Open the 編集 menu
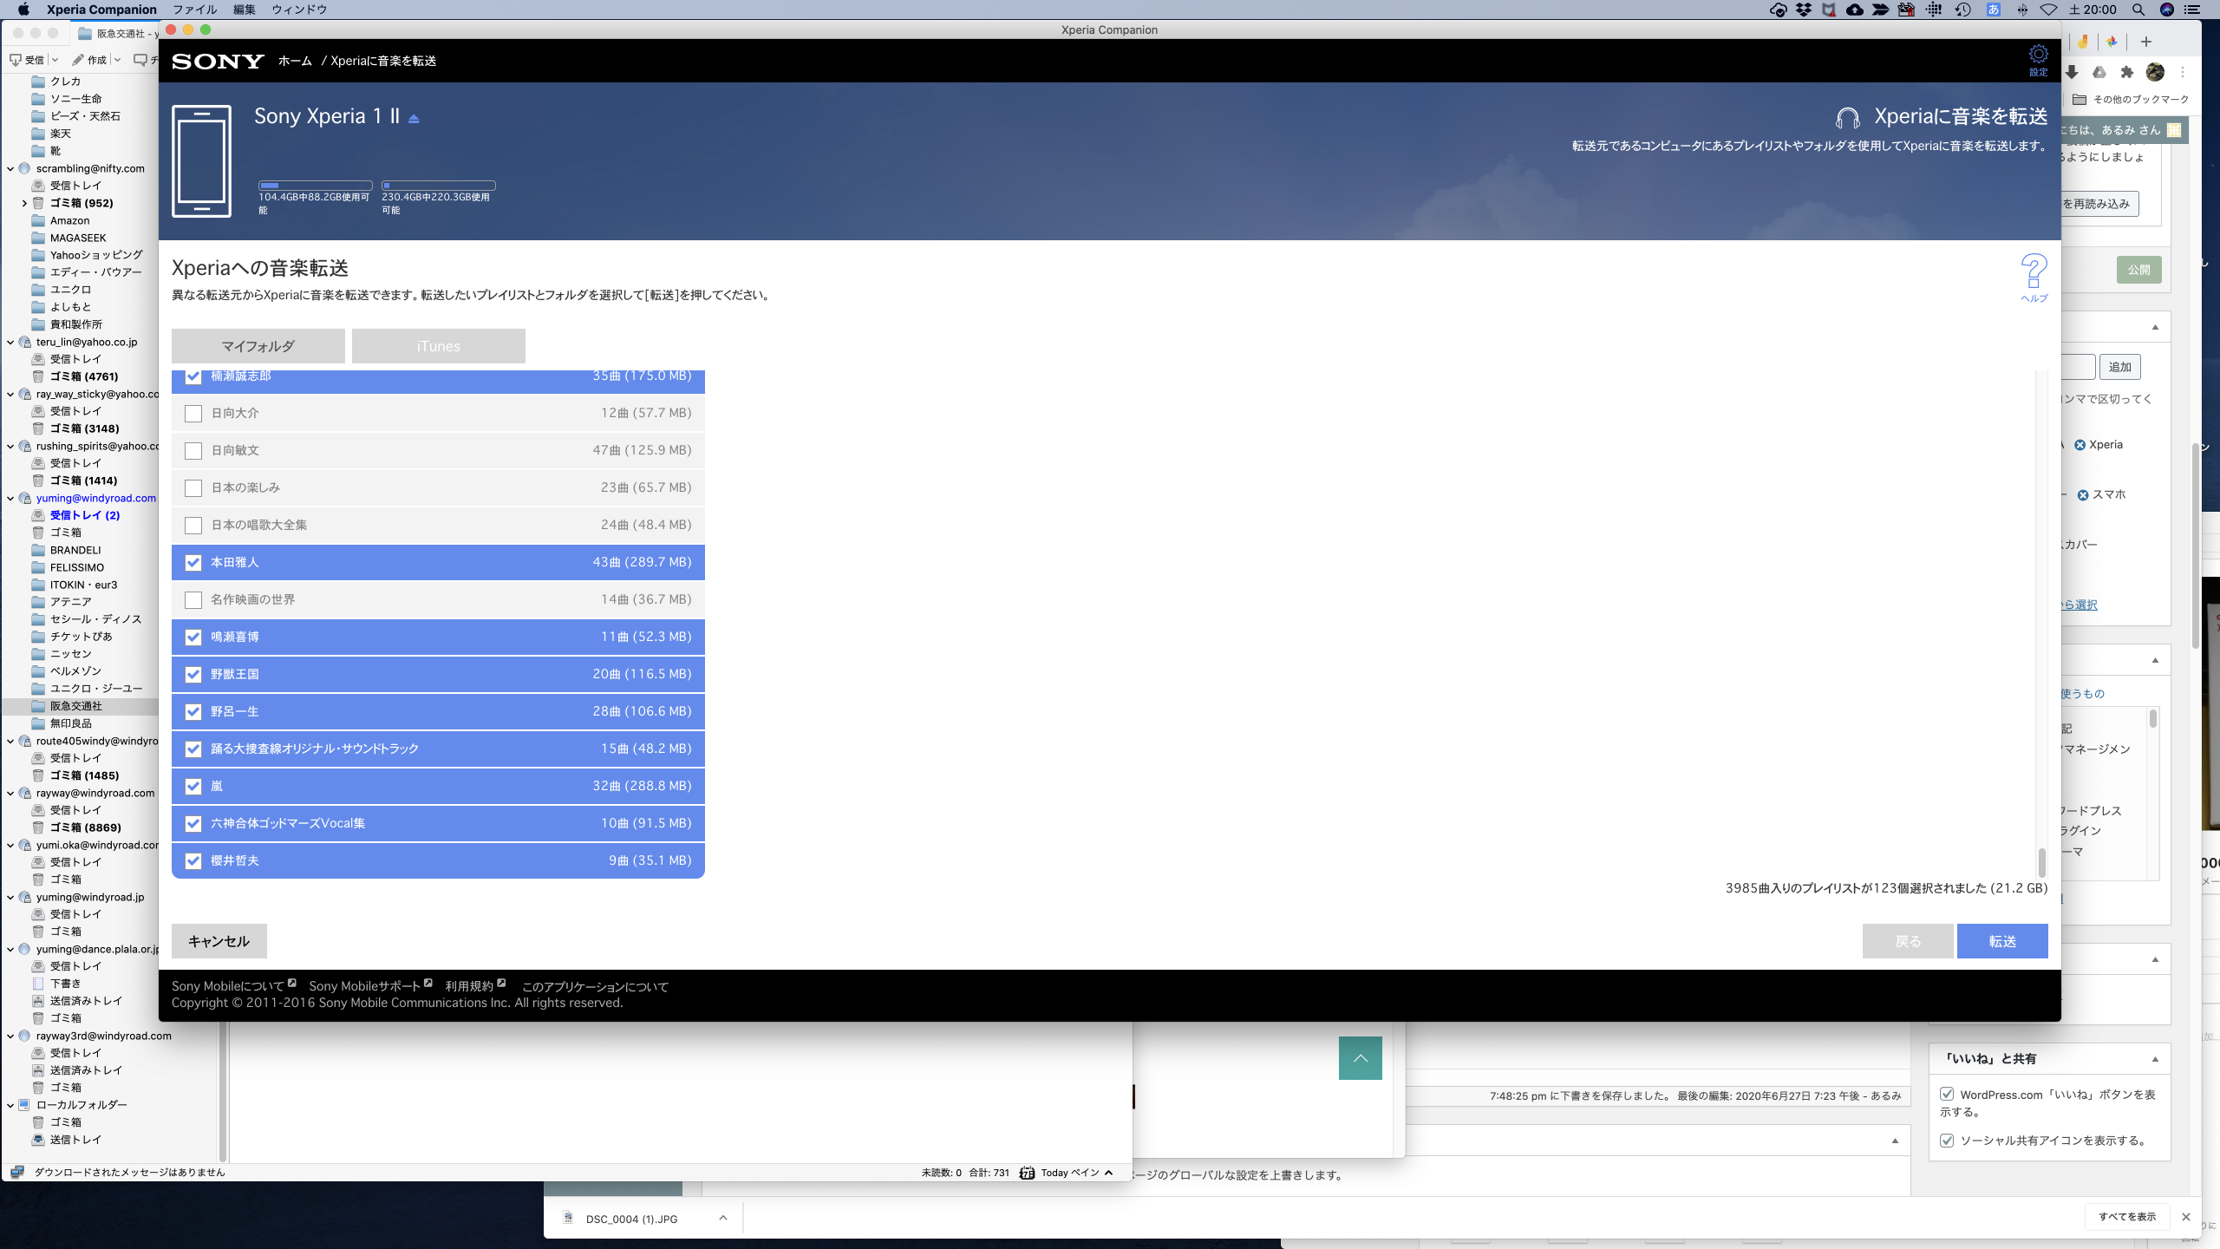The height and width of the screenshot is (1249, 2220). (x=245, y=10)
